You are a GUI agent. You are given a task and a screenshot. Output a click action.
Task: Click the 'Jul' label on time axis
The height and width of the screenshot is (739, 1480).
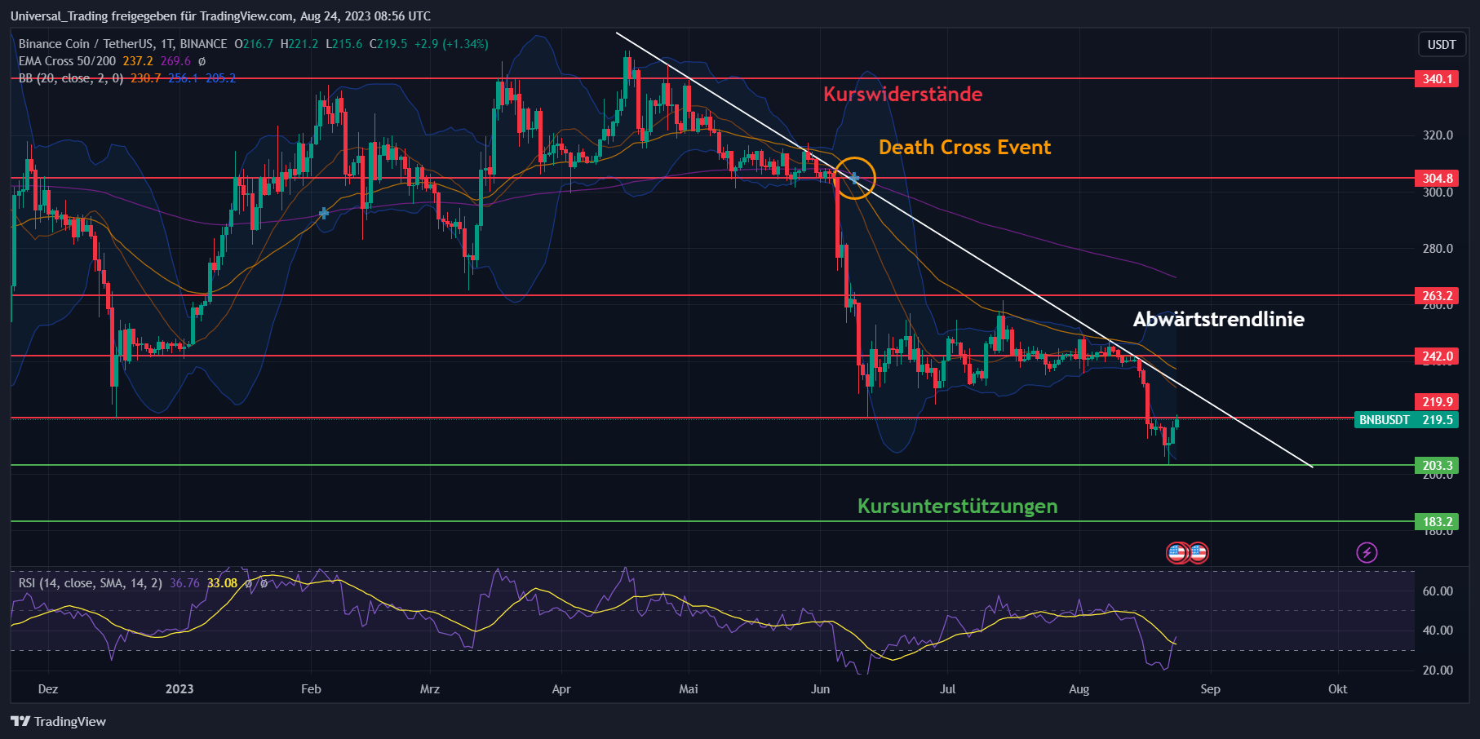pyautogui.click(x=947, y=689)
